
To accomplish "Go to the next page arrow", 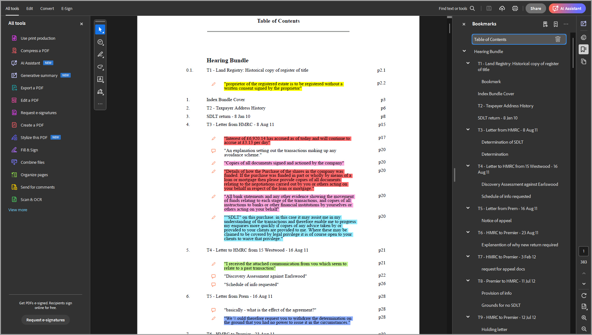I will click(x=584, y=284).
